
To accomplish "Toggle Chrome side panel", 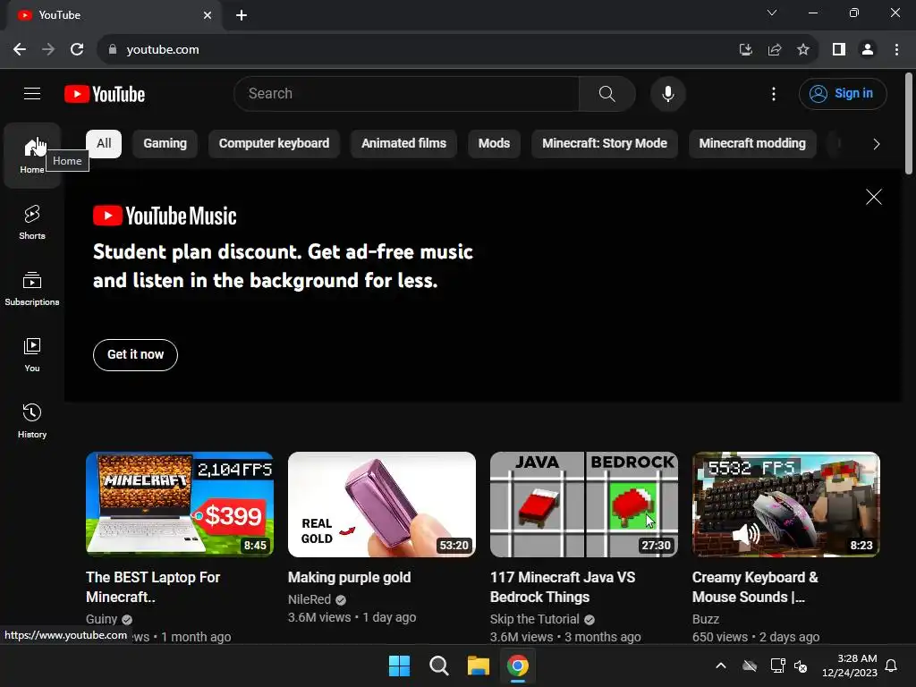I will point(839,50).
